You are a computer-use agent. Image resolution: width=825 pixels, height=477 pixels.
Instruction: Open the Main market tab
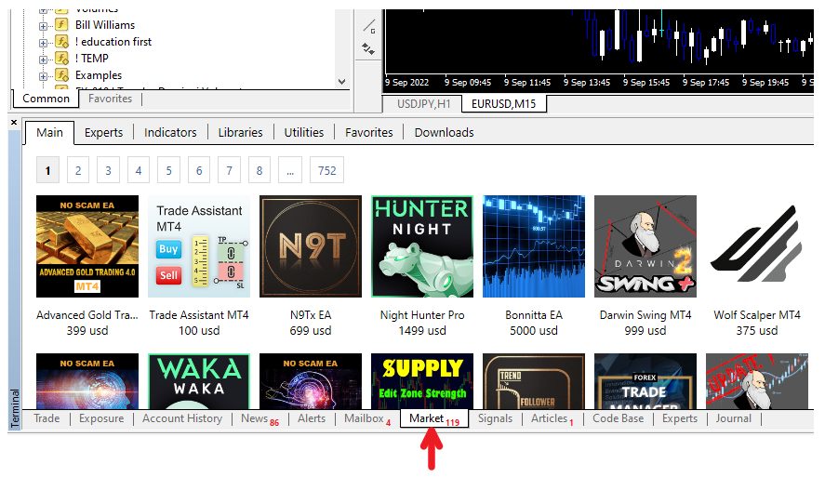(49, 133)
